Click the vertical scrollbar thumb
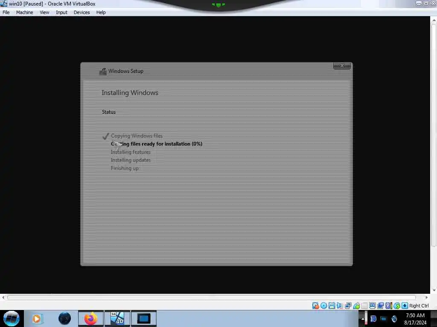The width and height of the screenshot is (437, 327). 434,135
